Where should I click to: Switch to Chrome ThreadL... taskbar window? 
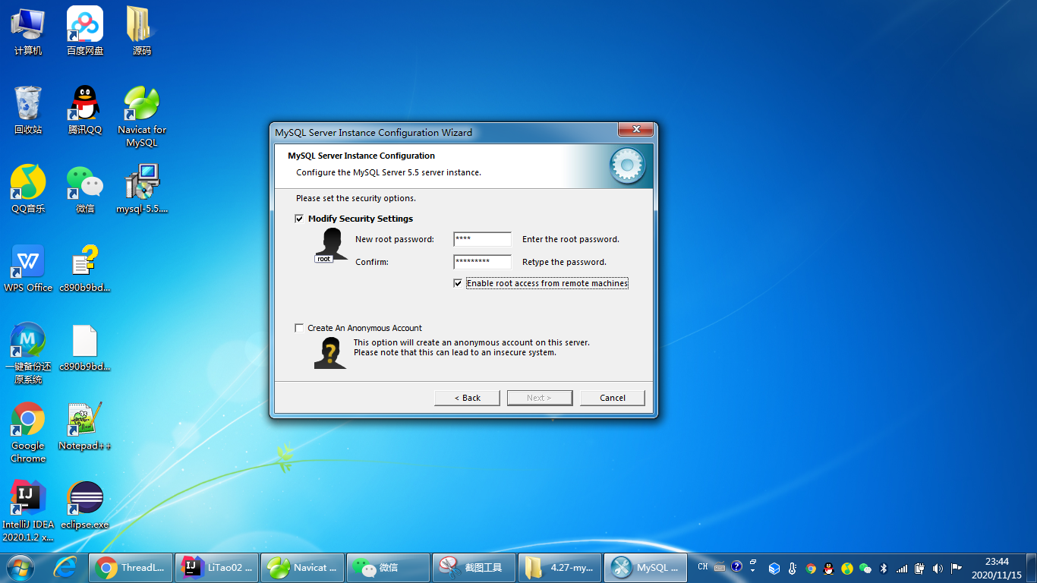click(130, 567)
